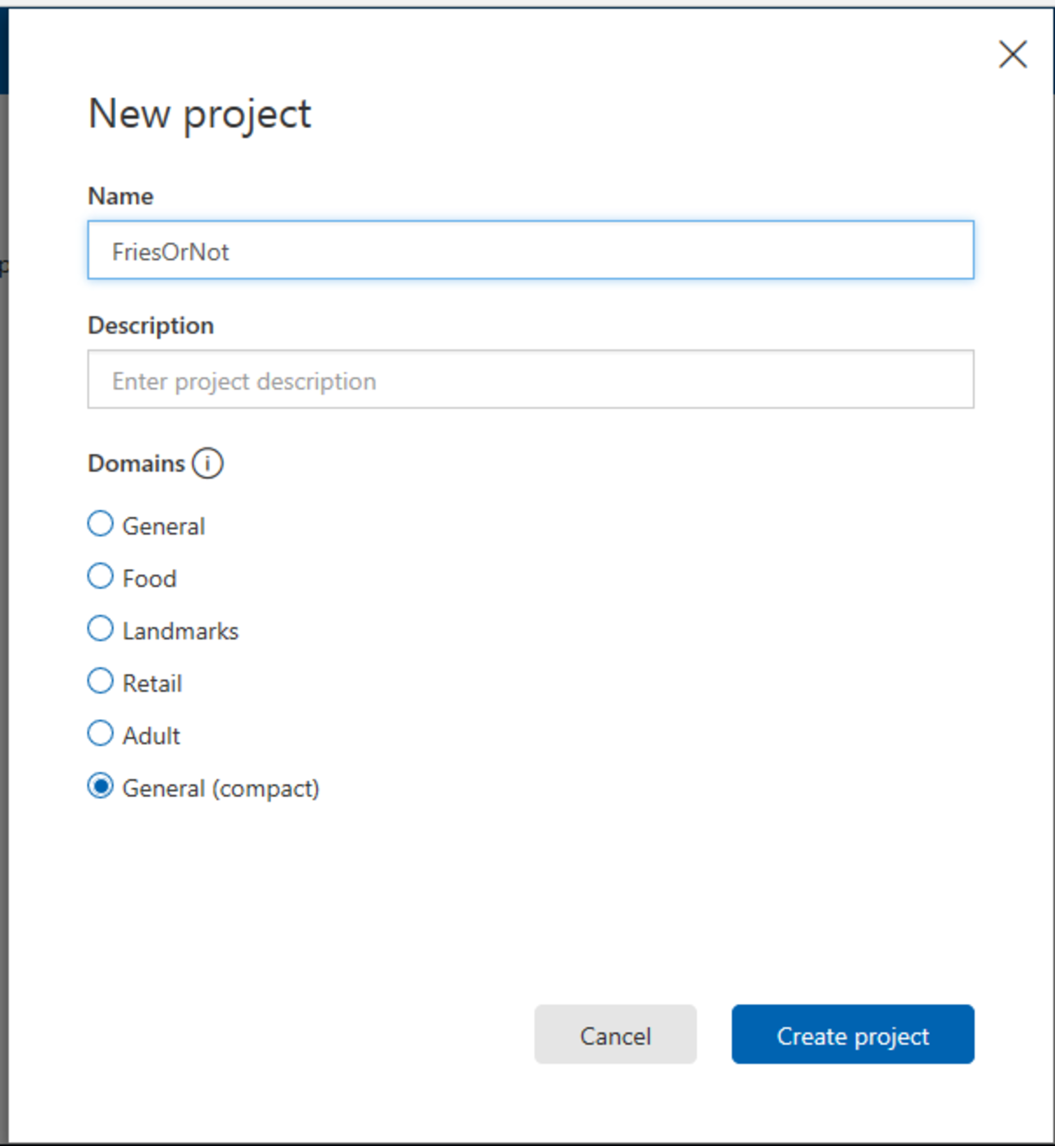
Task: Click the 'Domains' heading text
Action: click(x=136, y=463)
